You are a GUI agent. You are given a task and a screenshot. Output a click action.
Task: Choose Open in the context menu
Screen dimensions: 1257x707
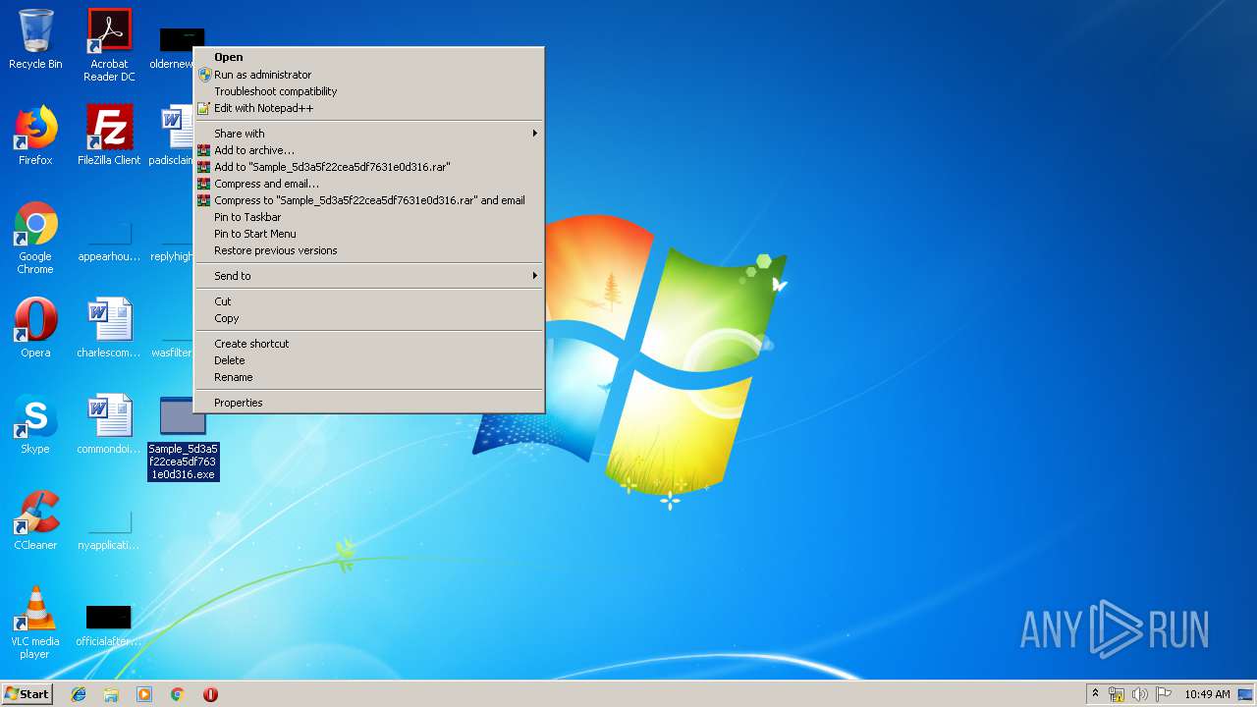(x=369, y=57)
